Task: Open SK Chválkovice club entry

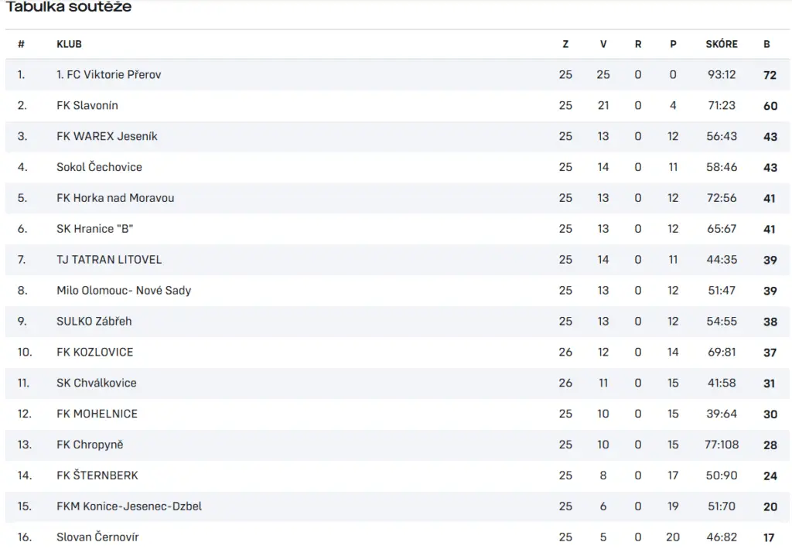Action: 97,383
